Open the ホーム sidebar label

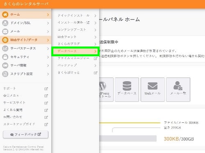[15, 14]
